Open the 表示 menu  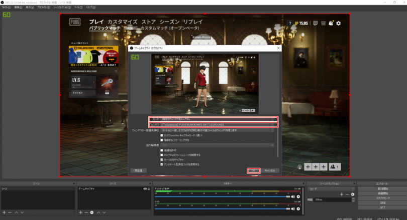30,7
